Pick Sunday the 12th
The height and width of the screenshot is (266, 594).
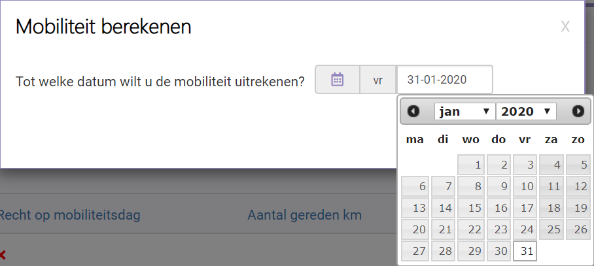coord(578,187)
